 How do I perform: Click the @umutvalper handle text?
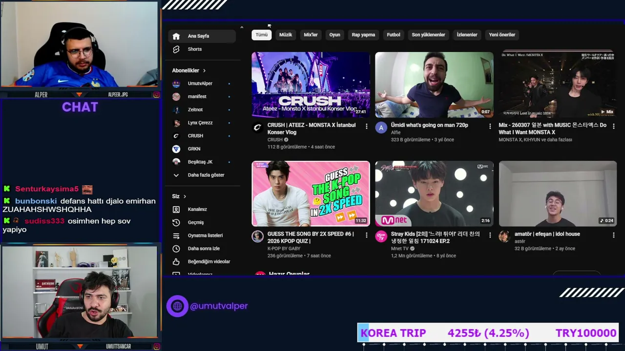coord(219,306)
